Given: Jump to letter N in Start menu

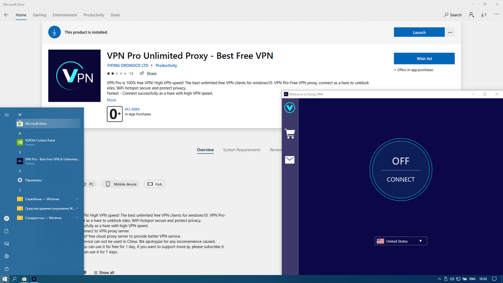Looking at the screenshot, I should (x=20, y=133).
